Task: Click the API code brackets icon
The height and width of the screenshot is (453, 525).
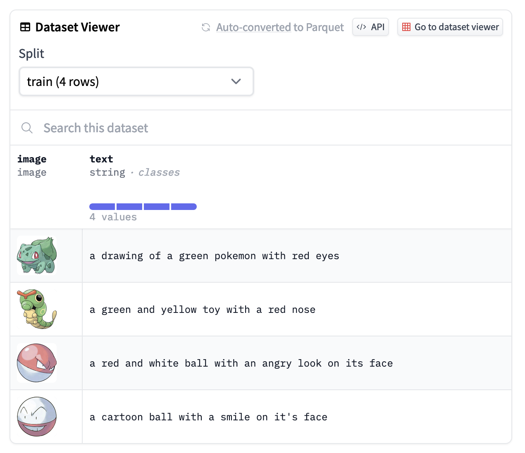Action: click(361, 27)
